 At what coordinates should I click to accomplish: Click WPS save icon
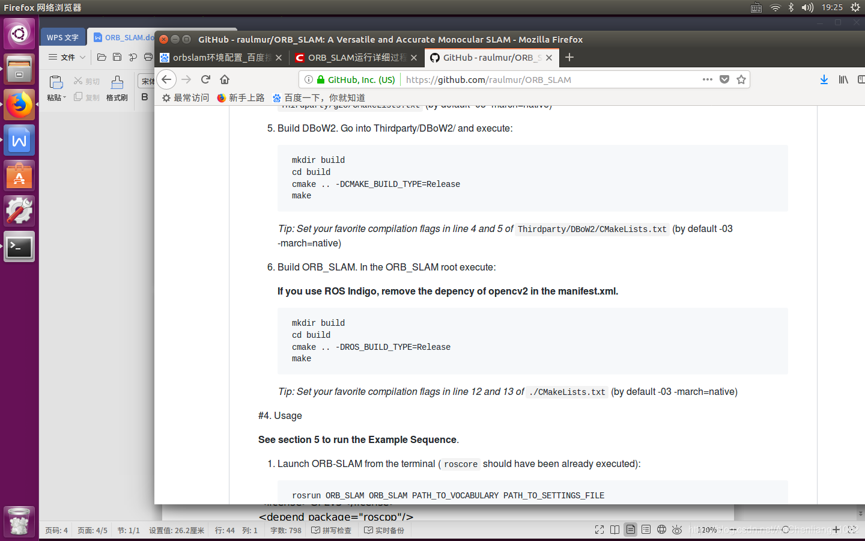[117, 57]
